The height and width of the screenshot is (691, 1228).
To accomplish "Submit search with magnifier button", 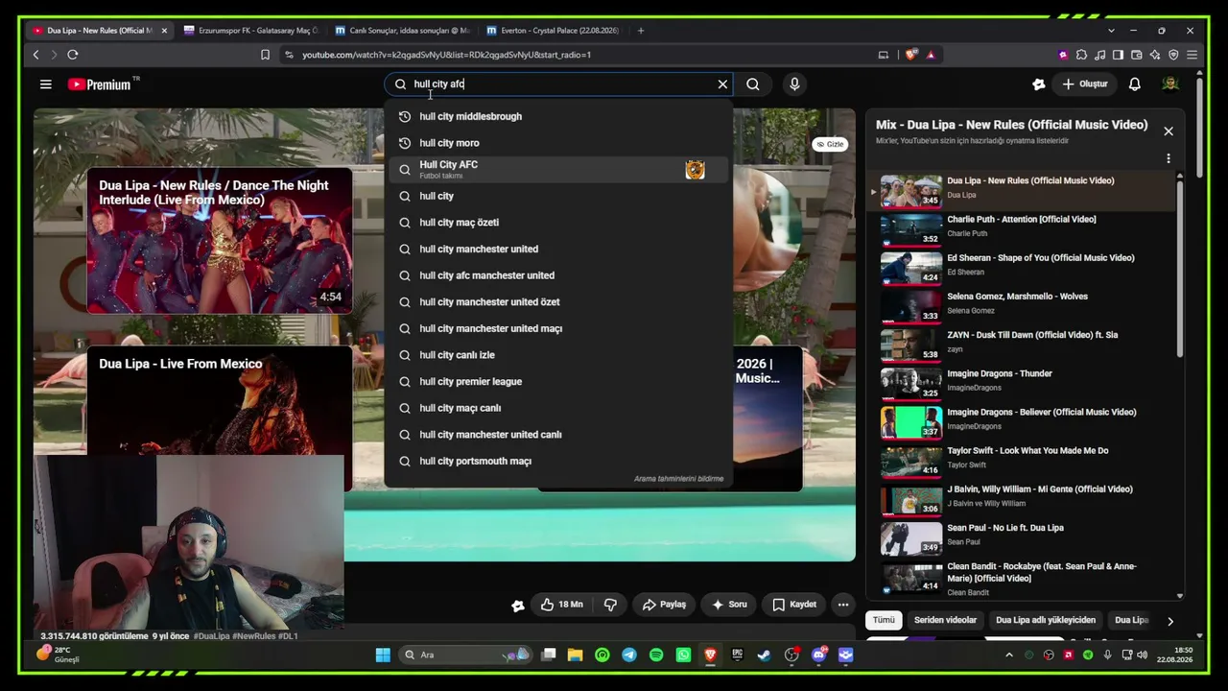I will click(753, 84).
